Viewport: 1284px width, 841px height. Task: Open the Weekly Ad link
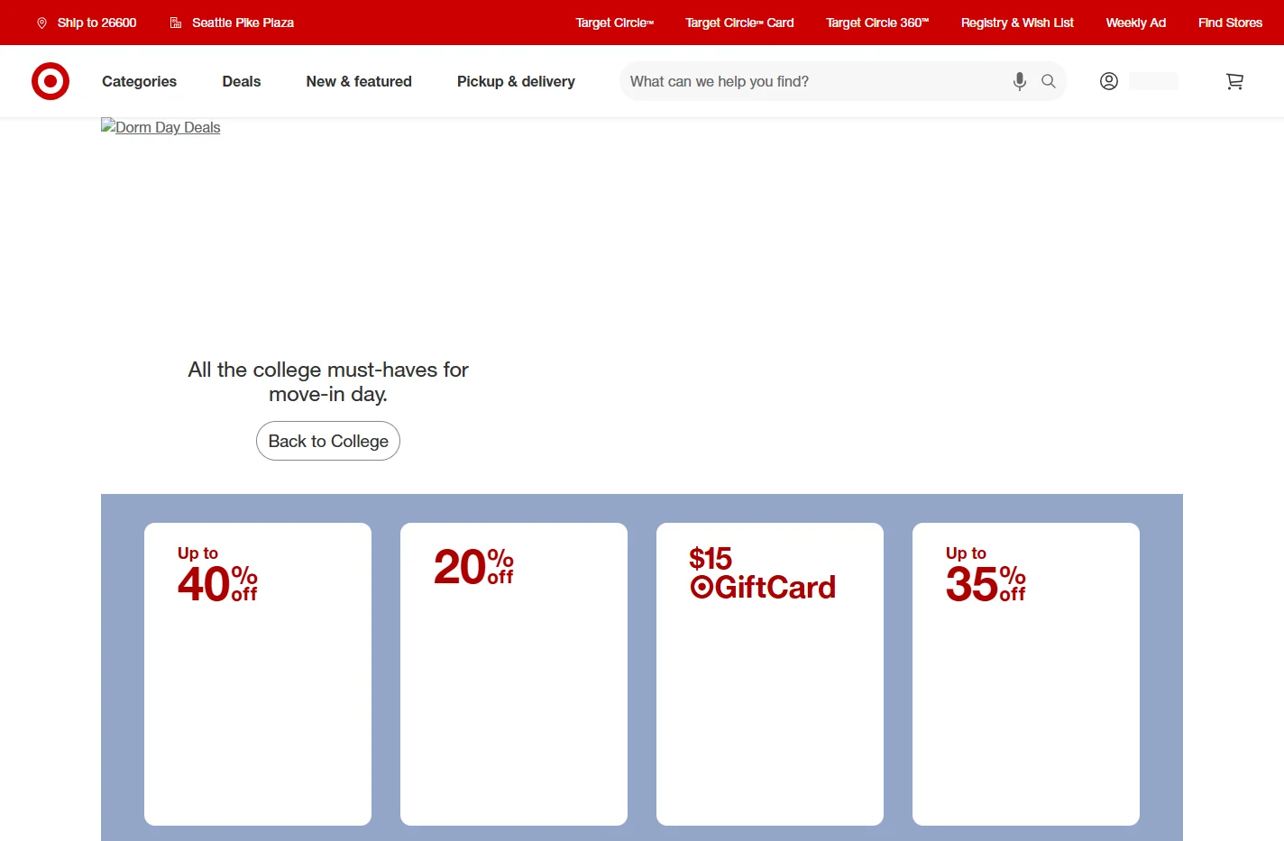click(1136, 23)
